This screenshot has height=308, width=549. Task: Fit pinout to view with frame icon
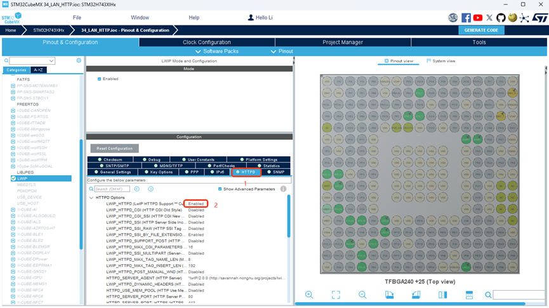click(x=336, y=295)
